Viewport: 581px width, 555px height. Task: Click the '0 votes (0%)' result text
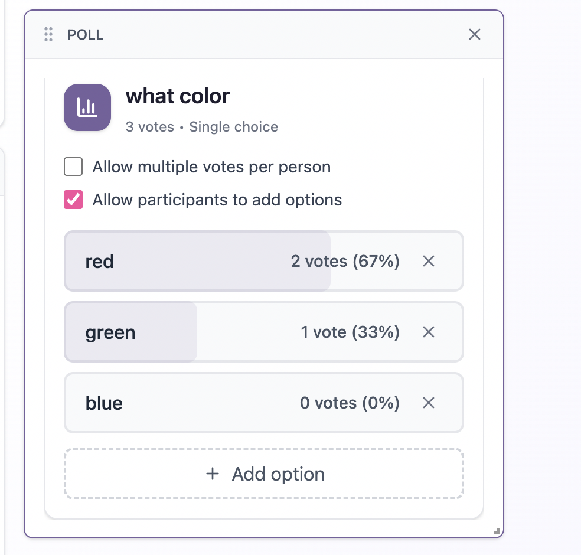tap(350, 403)
